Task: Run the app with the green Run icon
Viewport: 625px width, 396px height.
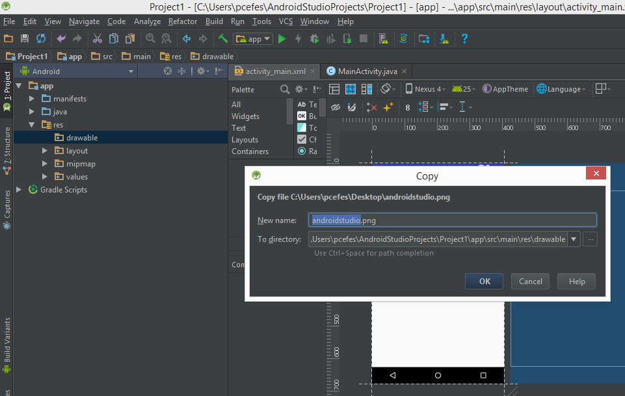Action: pos(282,38)
